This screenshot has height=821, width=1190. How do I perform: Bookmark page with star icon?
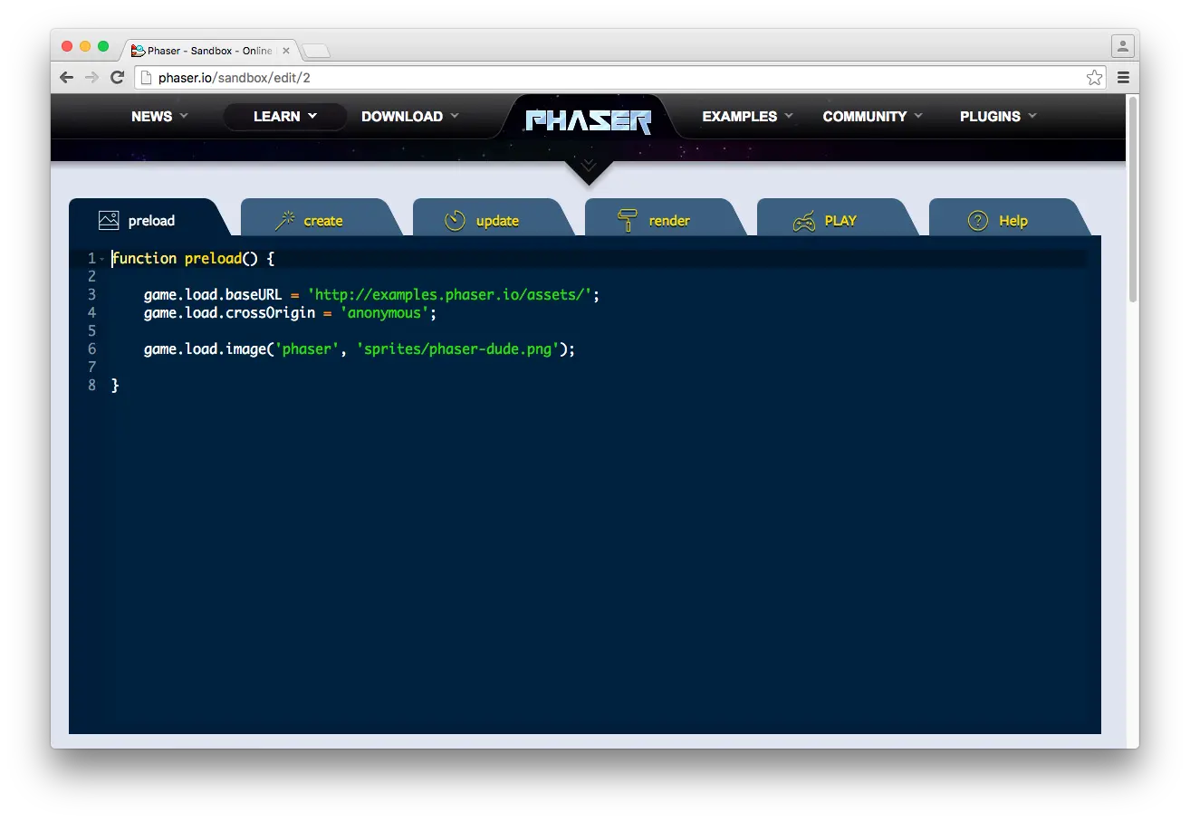click(1094, 78)
